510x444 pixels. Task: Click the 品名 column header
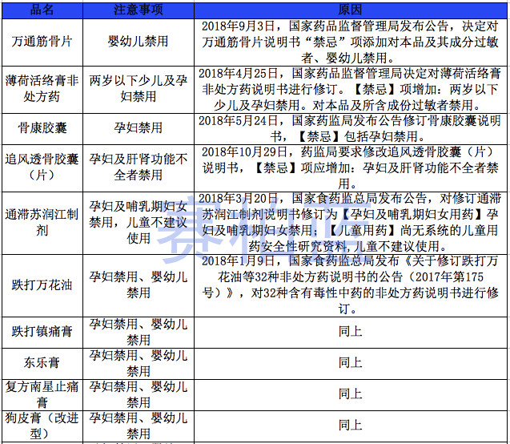[x=42, y=8]
